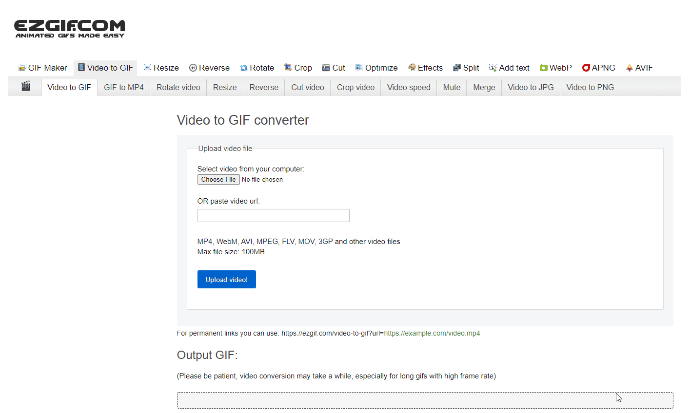Screen dimensions: 690x413
Task: Click the Resize icon in top menu
Action: coord(147,67)
